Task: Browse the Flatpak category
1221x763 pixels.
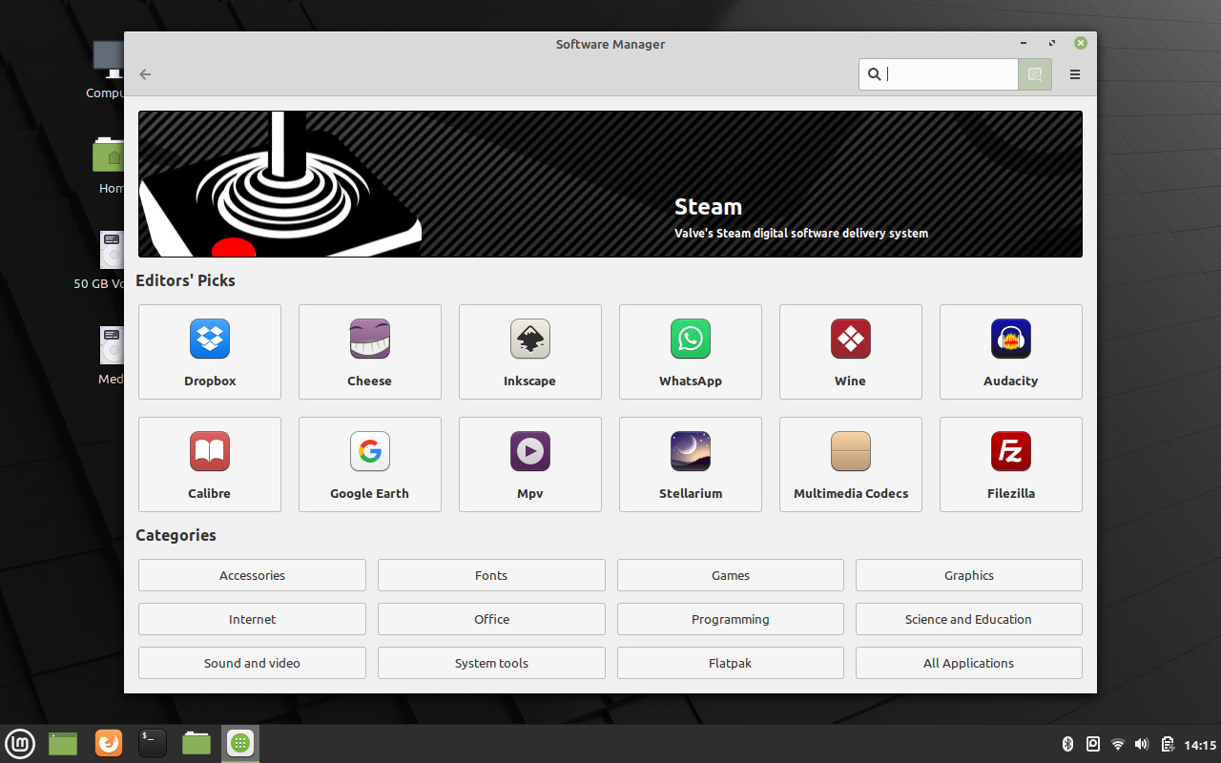Action: (x=731, y=663)
